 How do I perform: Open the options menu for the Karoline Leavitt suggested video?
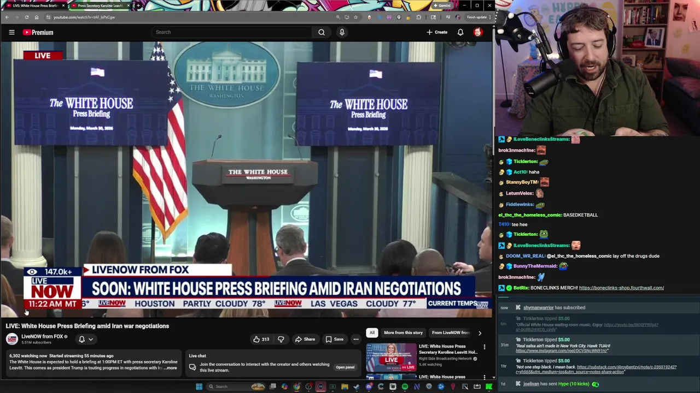485,347
